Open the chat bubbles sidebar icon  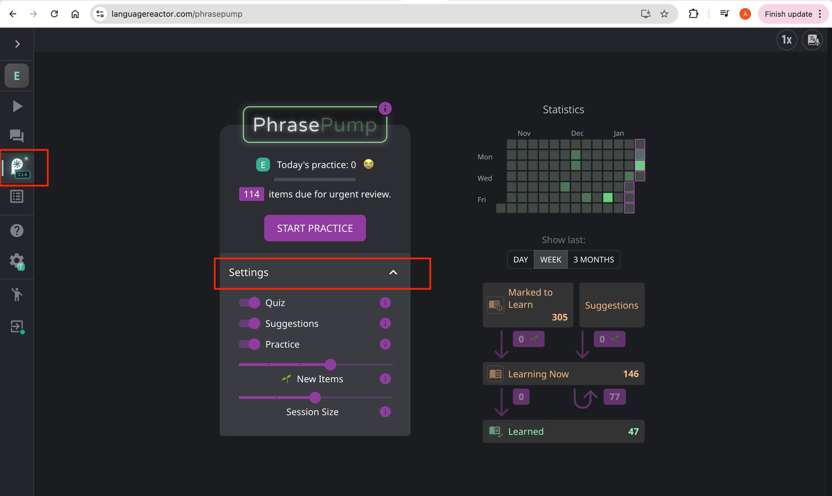(x=17, y=136)
